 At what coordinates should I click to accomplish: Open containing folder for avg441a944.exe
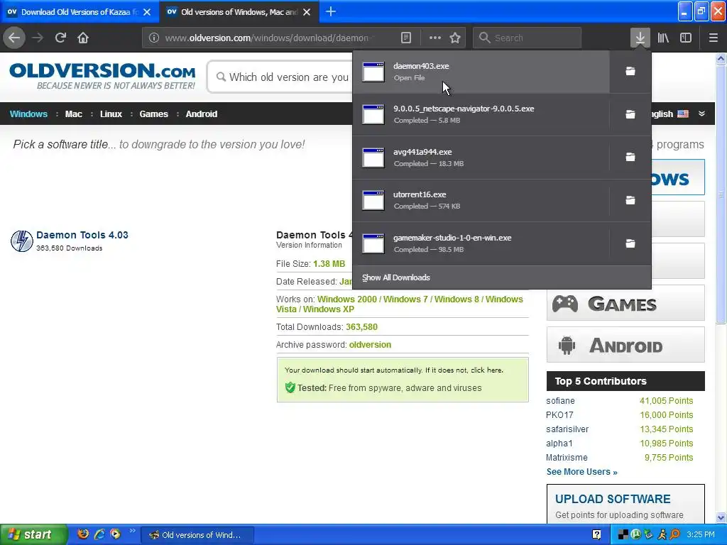click(630, 157)
